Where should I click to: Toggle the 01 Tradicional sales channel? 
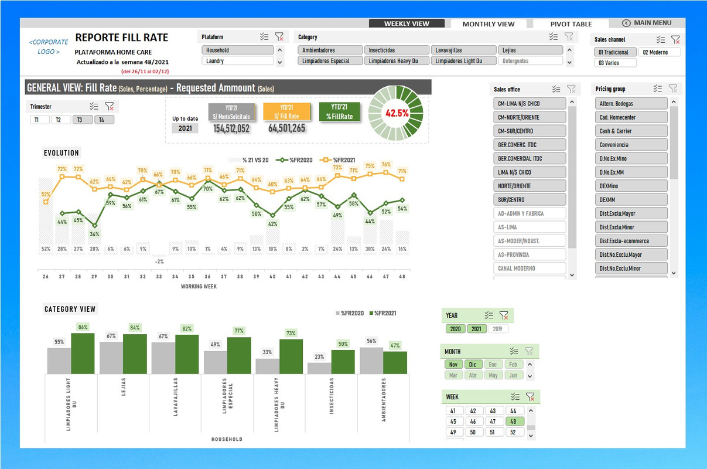point(614,52)
